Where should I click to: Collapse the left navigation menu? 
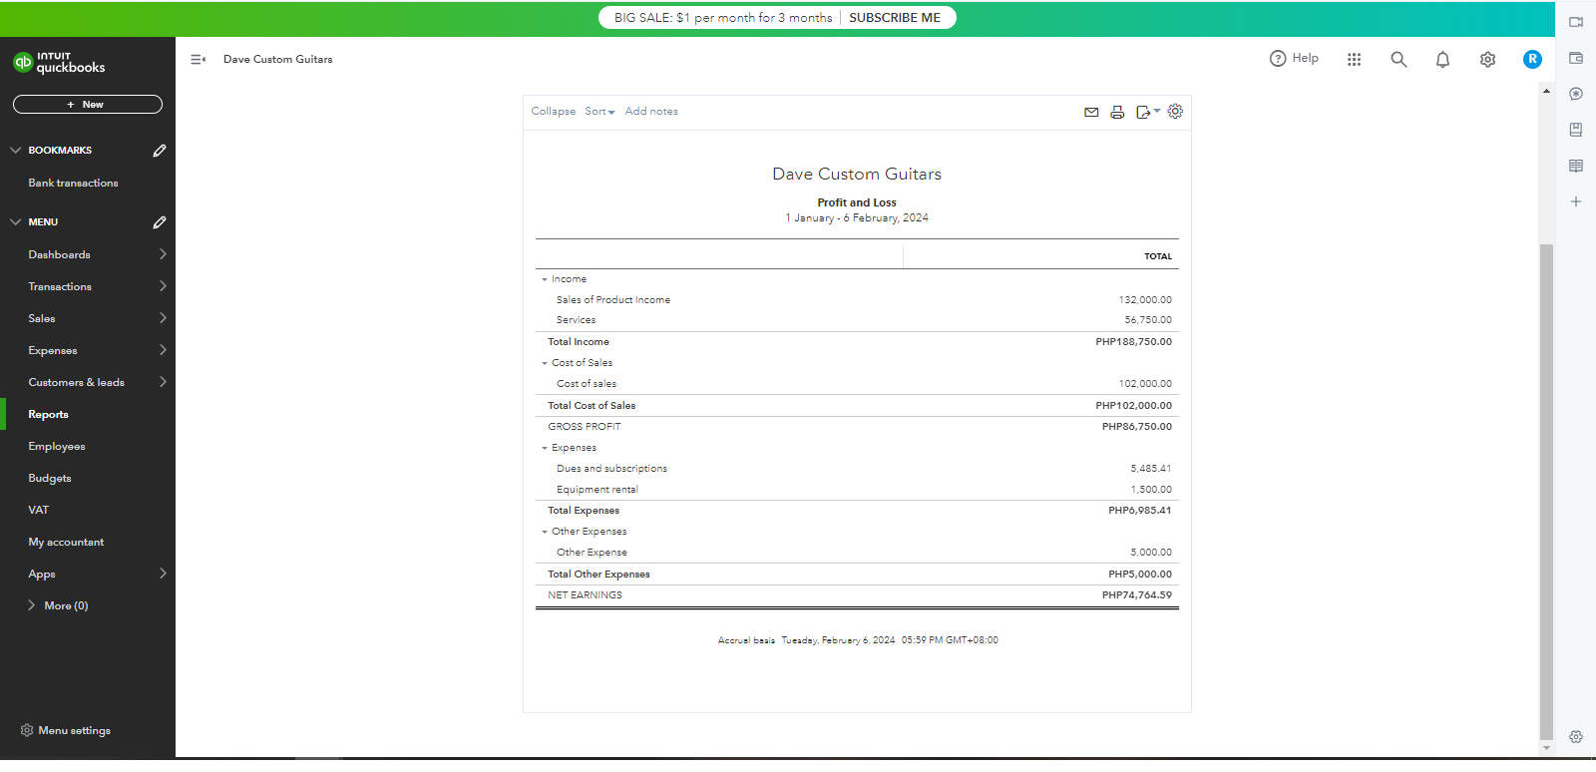click(x=198, y=60)
